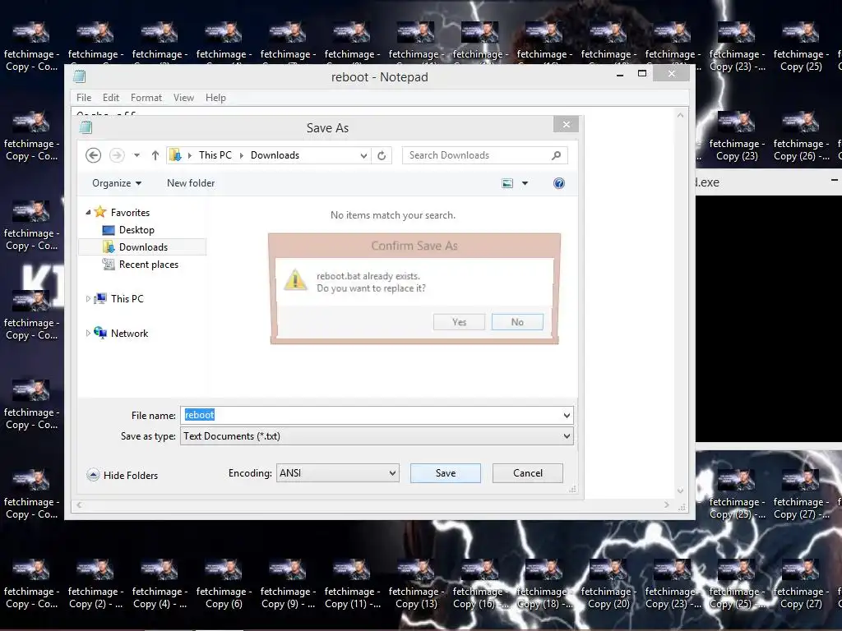Click the Cancel button in Save As
The image size is (842, 631).
tap(527, 473)
